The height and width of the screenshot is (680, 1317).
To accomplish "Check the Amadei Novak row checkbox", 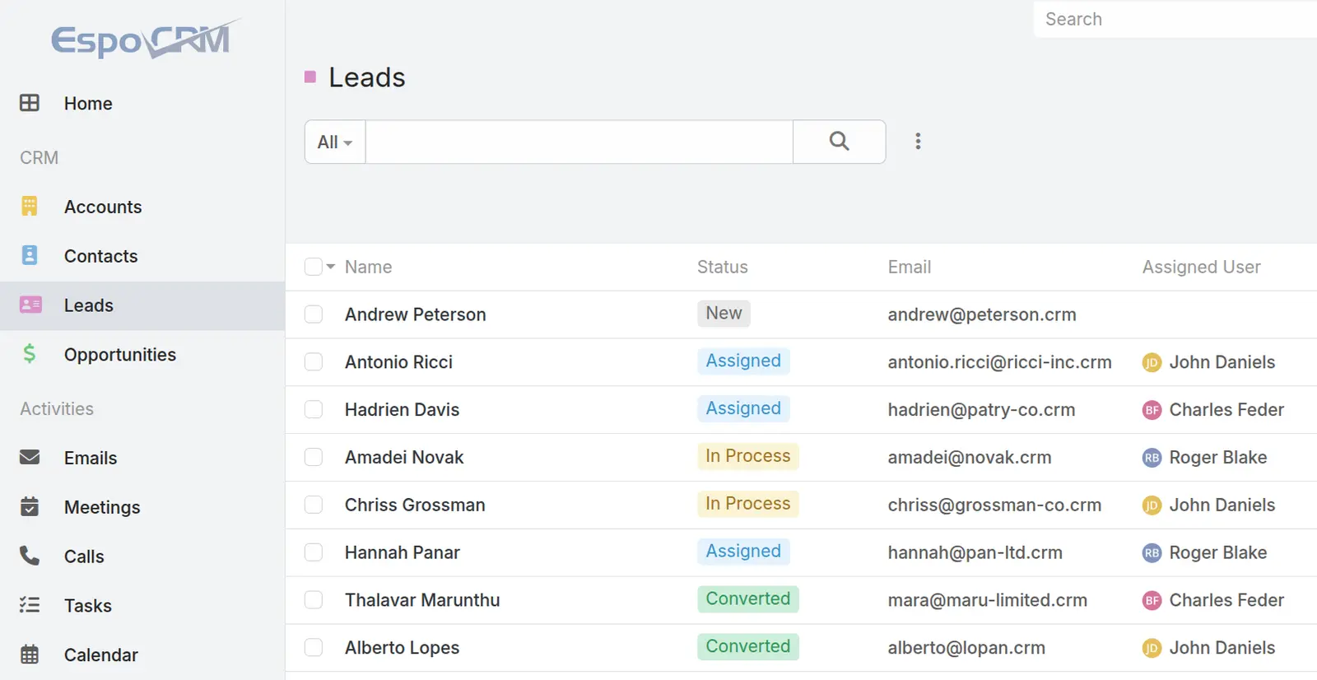I will (314, 458).
